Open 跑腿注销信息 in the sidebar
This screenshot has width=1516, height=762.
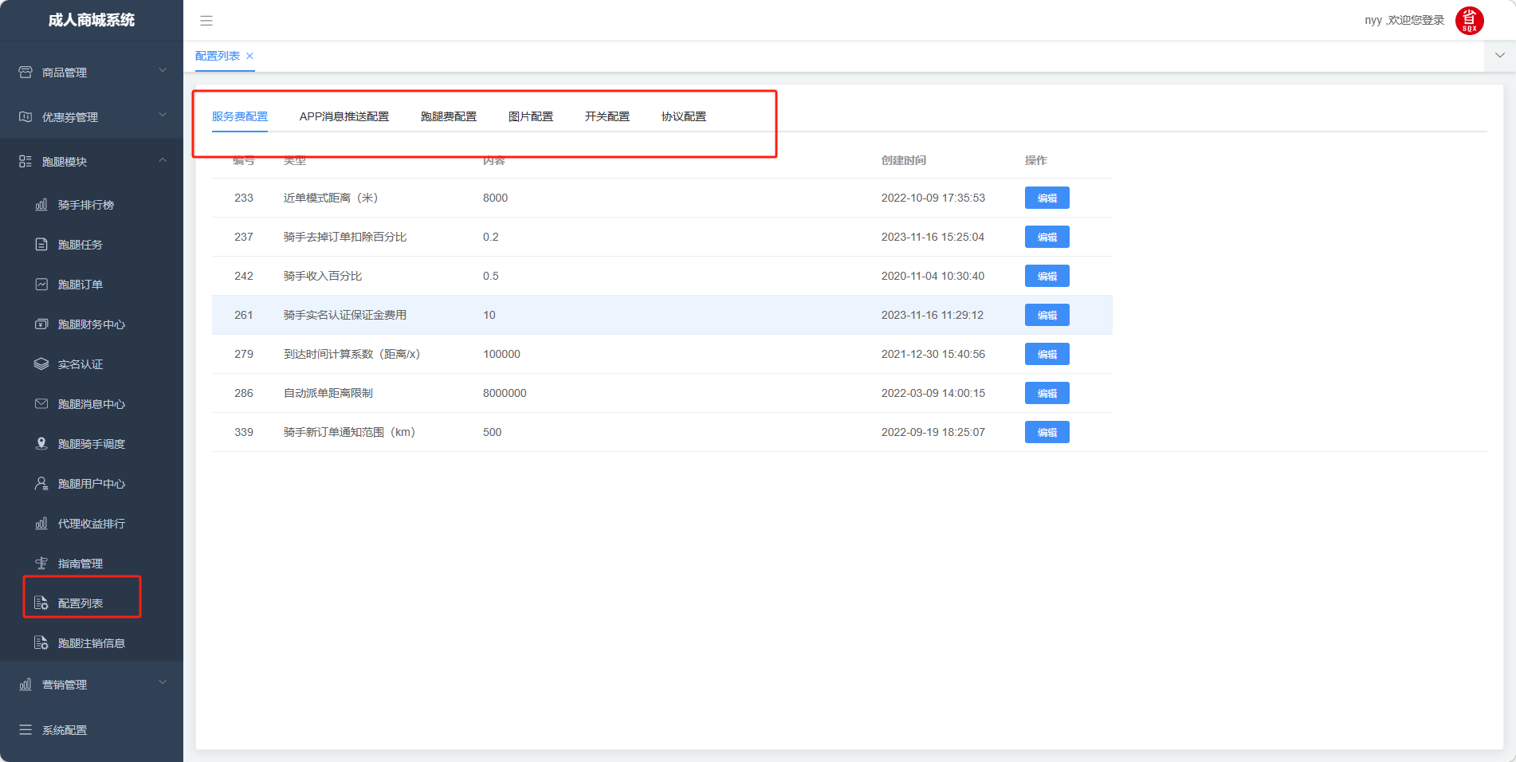click(x=91, y=643)
